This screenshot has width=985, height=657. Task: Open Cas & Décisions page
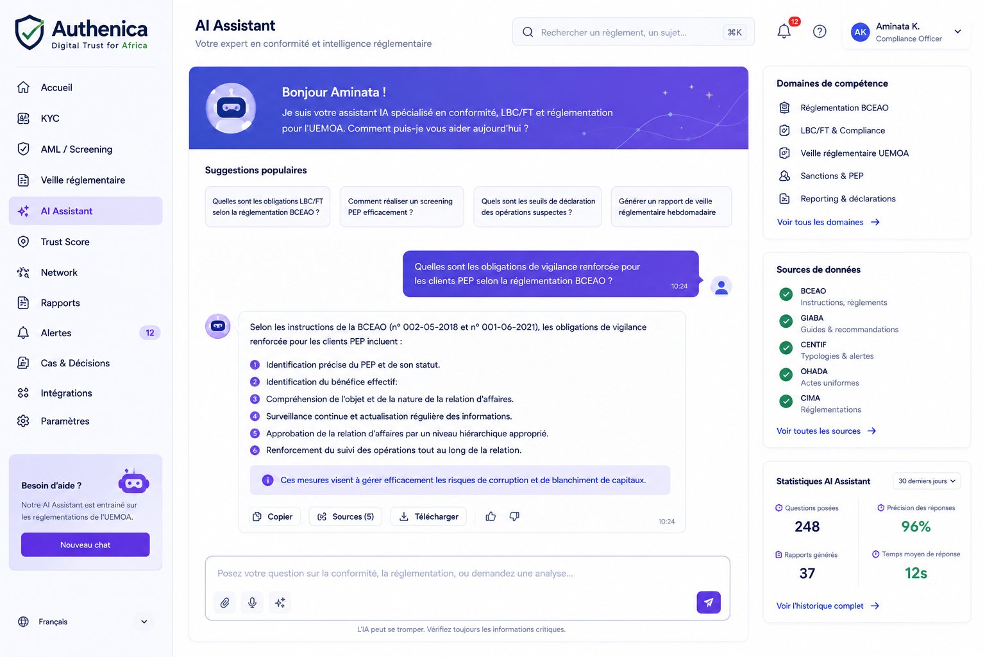85,363
